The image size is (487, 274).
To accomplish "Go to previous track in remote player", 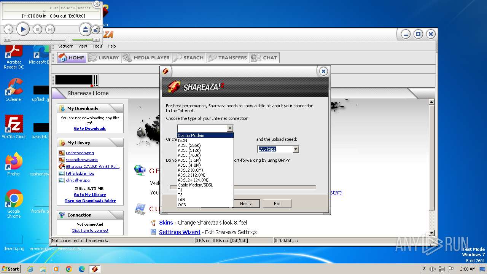I will tap(9, 29).
